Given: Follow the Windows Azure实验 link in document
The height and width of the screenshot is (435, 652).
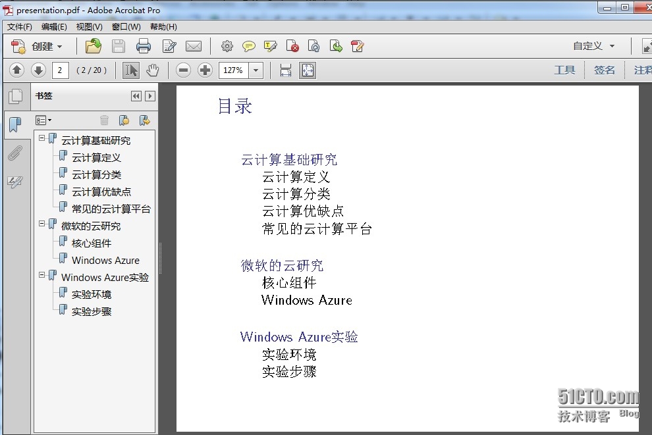Looking at the screenshot, I should click(299, 336).
